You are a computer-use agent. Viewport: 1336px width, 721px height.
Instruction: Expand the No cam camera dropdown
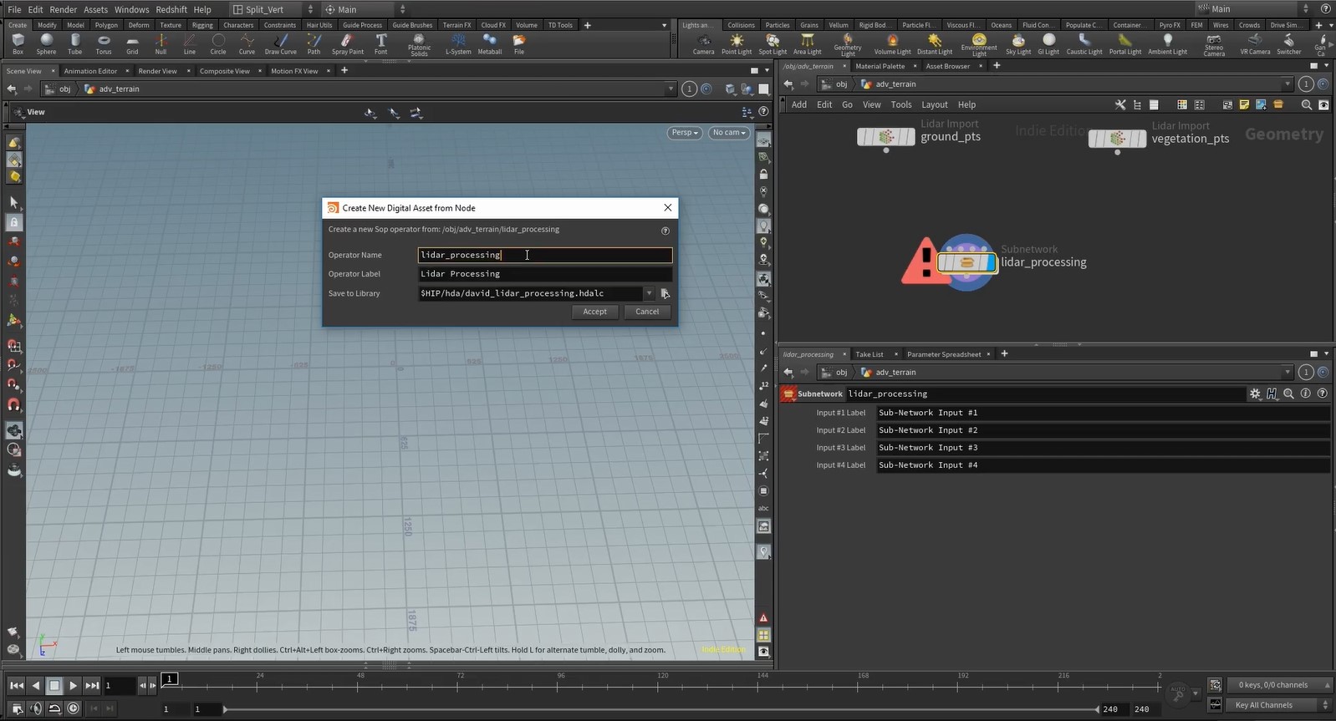pos(729,133)
